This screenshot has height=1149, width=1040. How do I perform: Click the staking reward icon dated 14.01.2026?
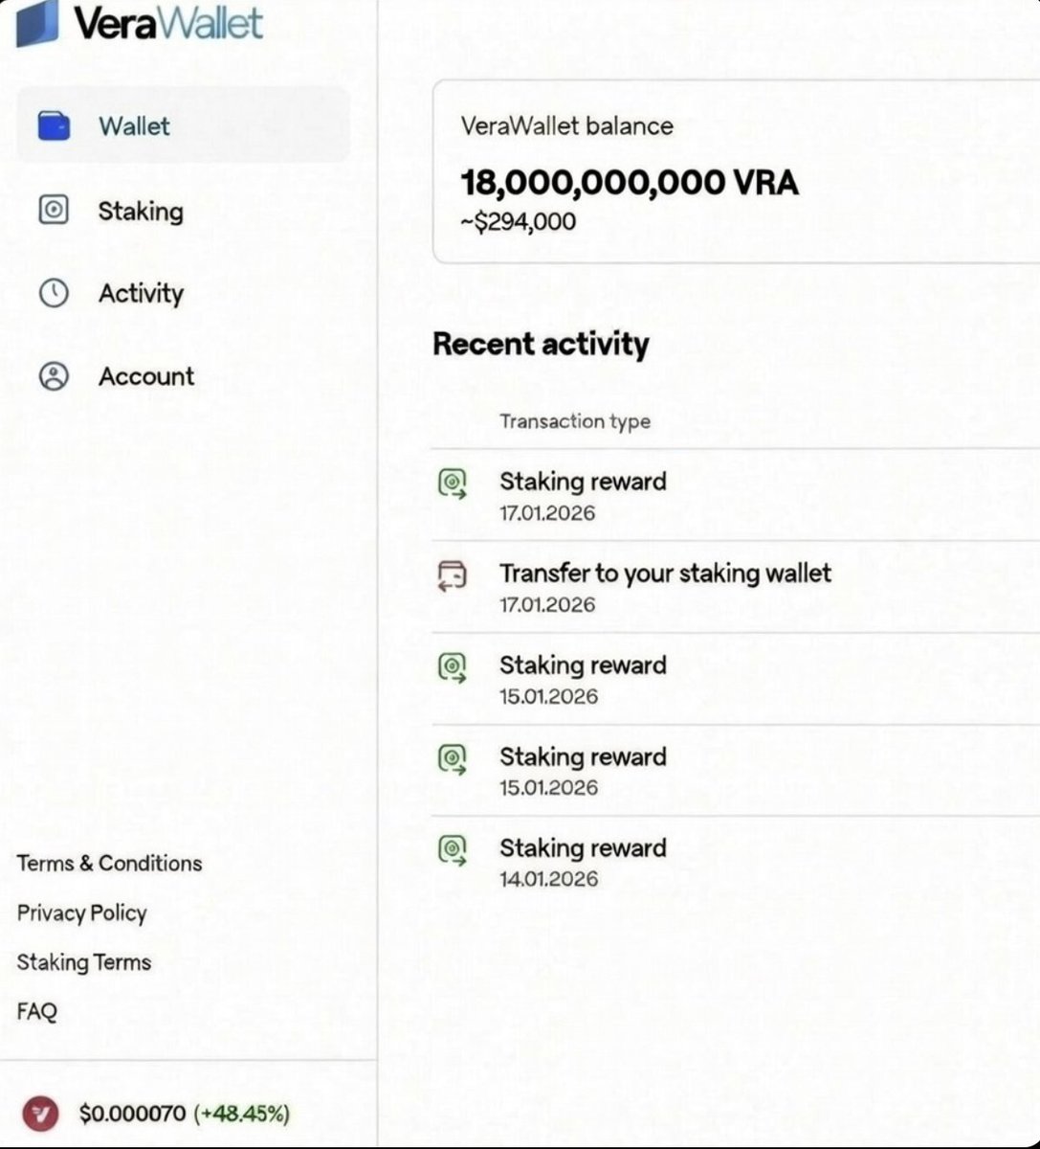click(x=453, y=850)
